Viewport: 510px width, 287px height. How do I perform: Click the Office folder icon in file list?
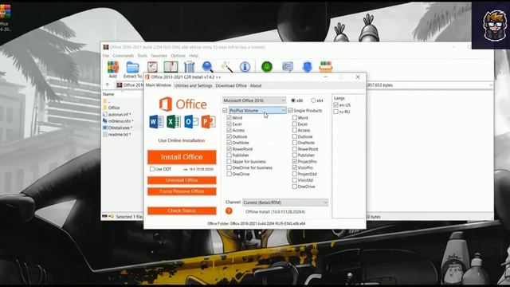[x=105, y=108]
